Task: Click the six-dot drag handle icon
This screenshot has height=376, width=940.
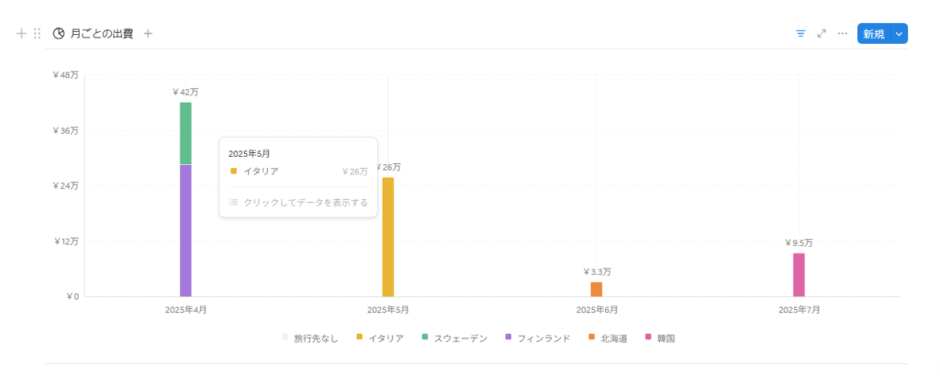Action: coord(37,34)
